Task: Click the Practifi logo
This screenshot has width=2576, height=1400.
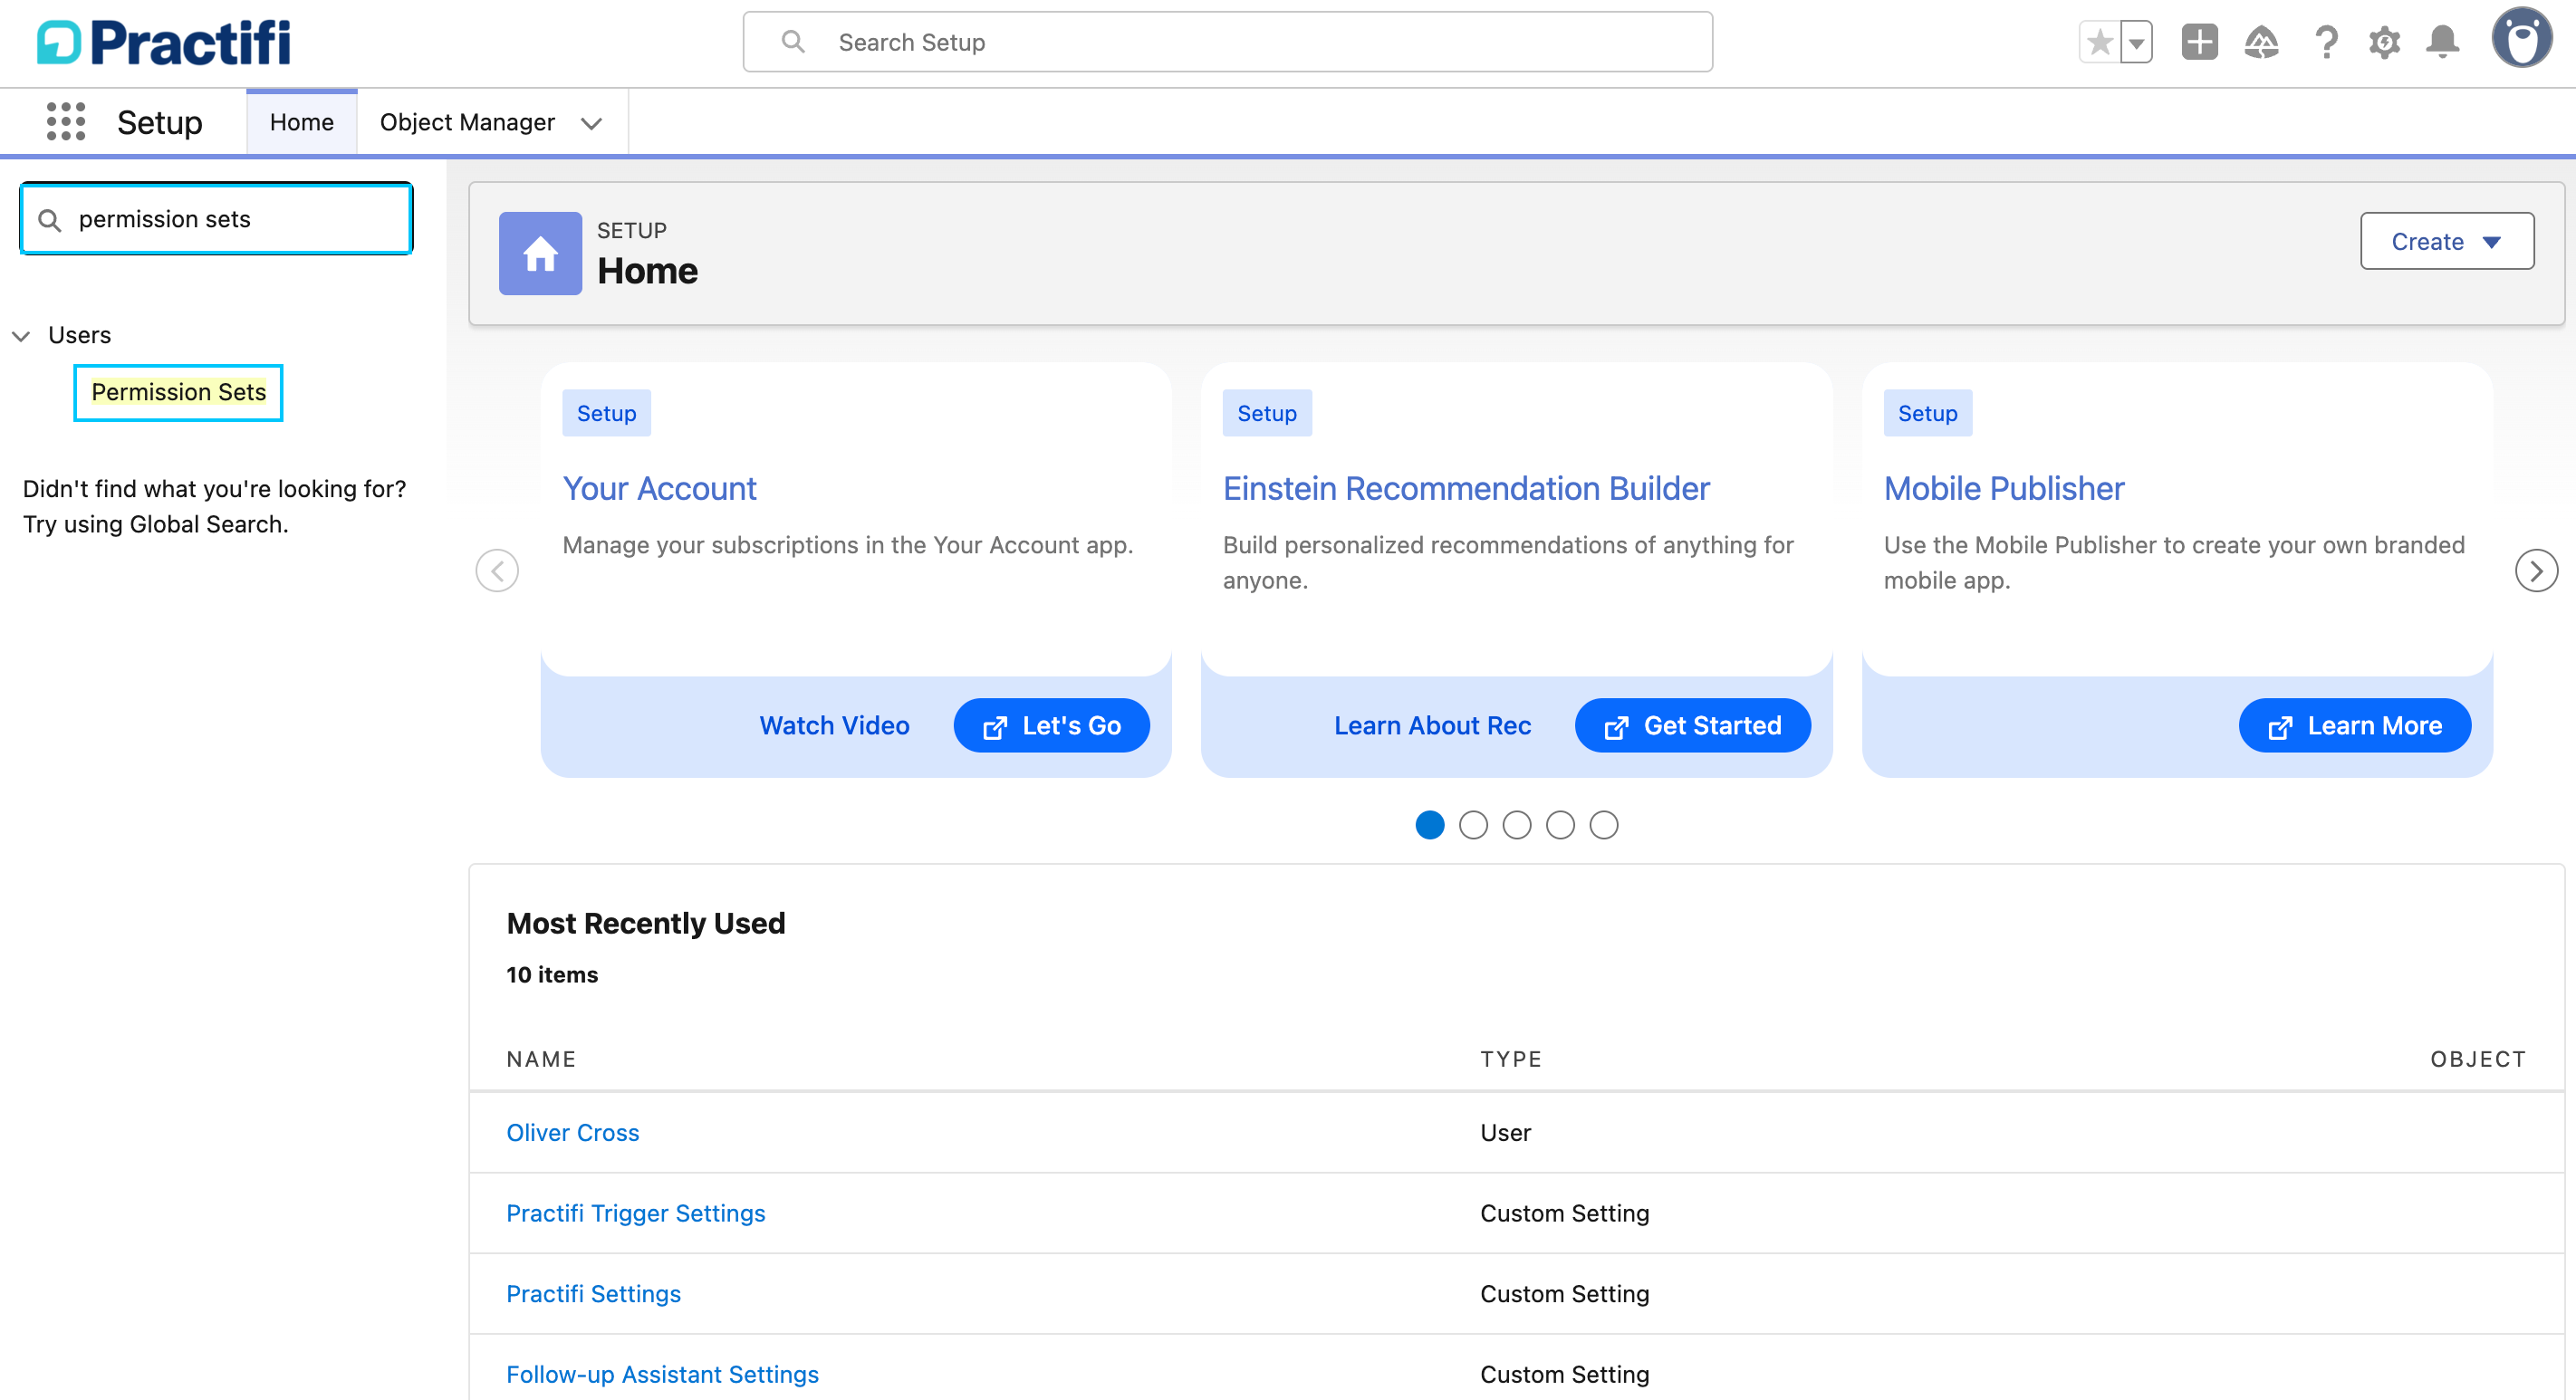Action: 164,42
